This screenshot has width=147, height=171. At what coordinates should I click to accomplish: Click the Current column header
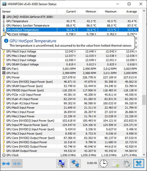pyautogui.click(x=67, y=11)
